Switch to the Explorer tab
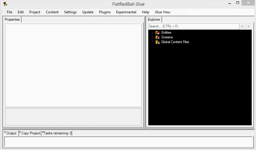This screenshot has width=256, height=150. (154, 19)
